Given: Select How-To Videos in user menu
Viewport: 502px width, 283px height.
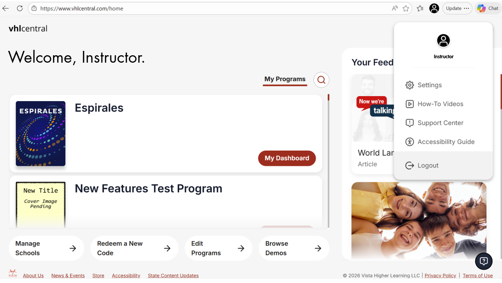Looking at the screenshot, I should point(440,104).
